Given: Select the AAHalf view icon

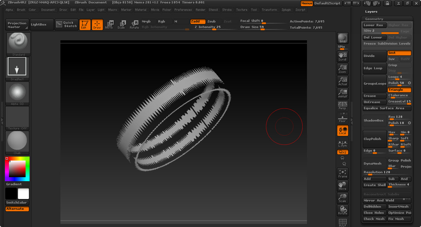Looking at the screenshot, I should tap(342, 93).
